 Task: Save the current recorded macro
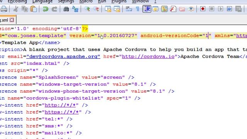(x=239, y=9)
